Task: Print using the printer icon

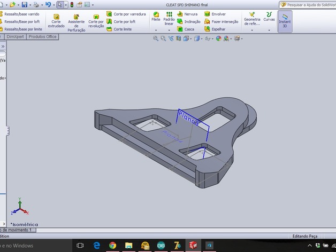Action: 36,4
